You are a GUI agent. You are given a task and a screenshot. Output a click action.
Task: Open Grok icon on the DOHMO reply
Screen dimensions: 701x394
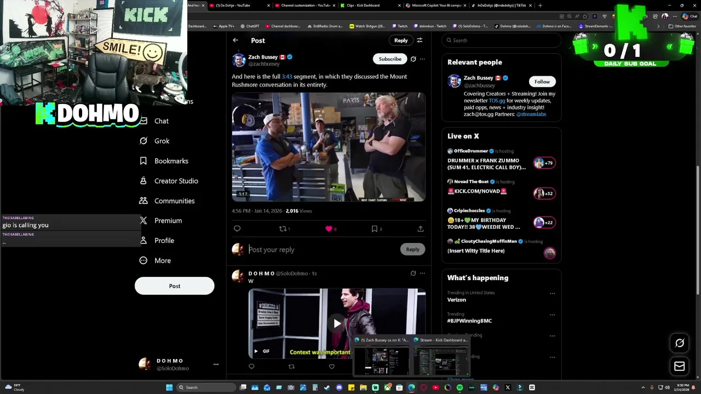(x=413, y=273)
